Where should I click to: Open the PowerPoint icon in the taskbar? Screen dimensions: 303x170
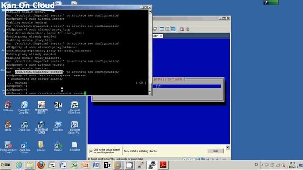(x=85, y=165)
